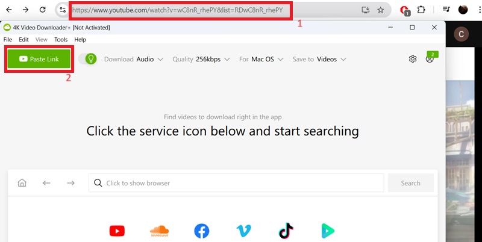Reload the page in Chrome

point(43,10)
